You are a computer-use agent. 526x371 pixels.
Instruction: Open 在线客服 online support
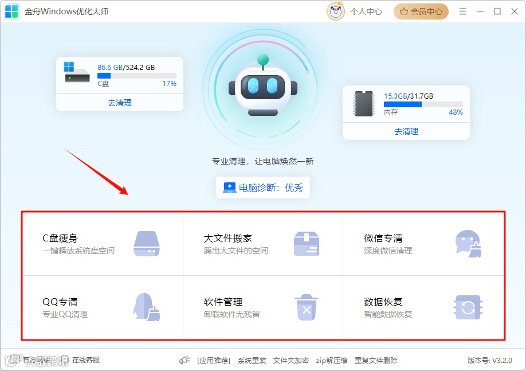86,360
